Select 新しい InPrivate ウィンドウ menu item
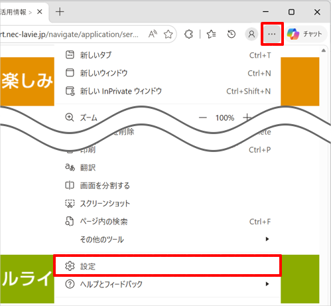Viewport: 331px width, 306px height. pos(168,91)
